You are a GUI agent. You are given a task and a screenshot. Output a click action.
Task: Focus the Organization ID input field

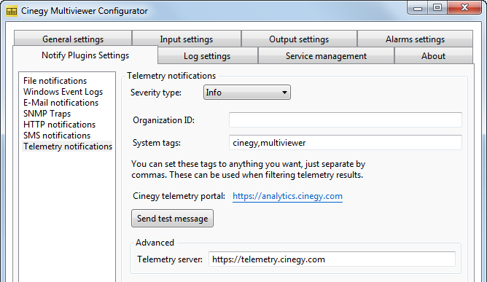[346, 120]
